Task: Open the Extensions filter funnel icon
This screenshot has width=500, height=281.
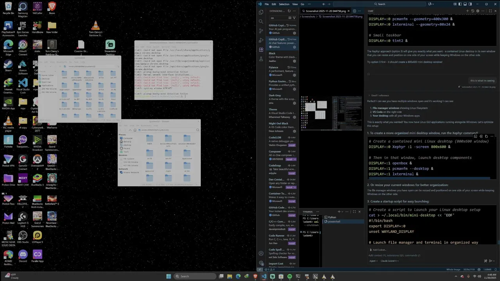Action: [x=294, y=18]
